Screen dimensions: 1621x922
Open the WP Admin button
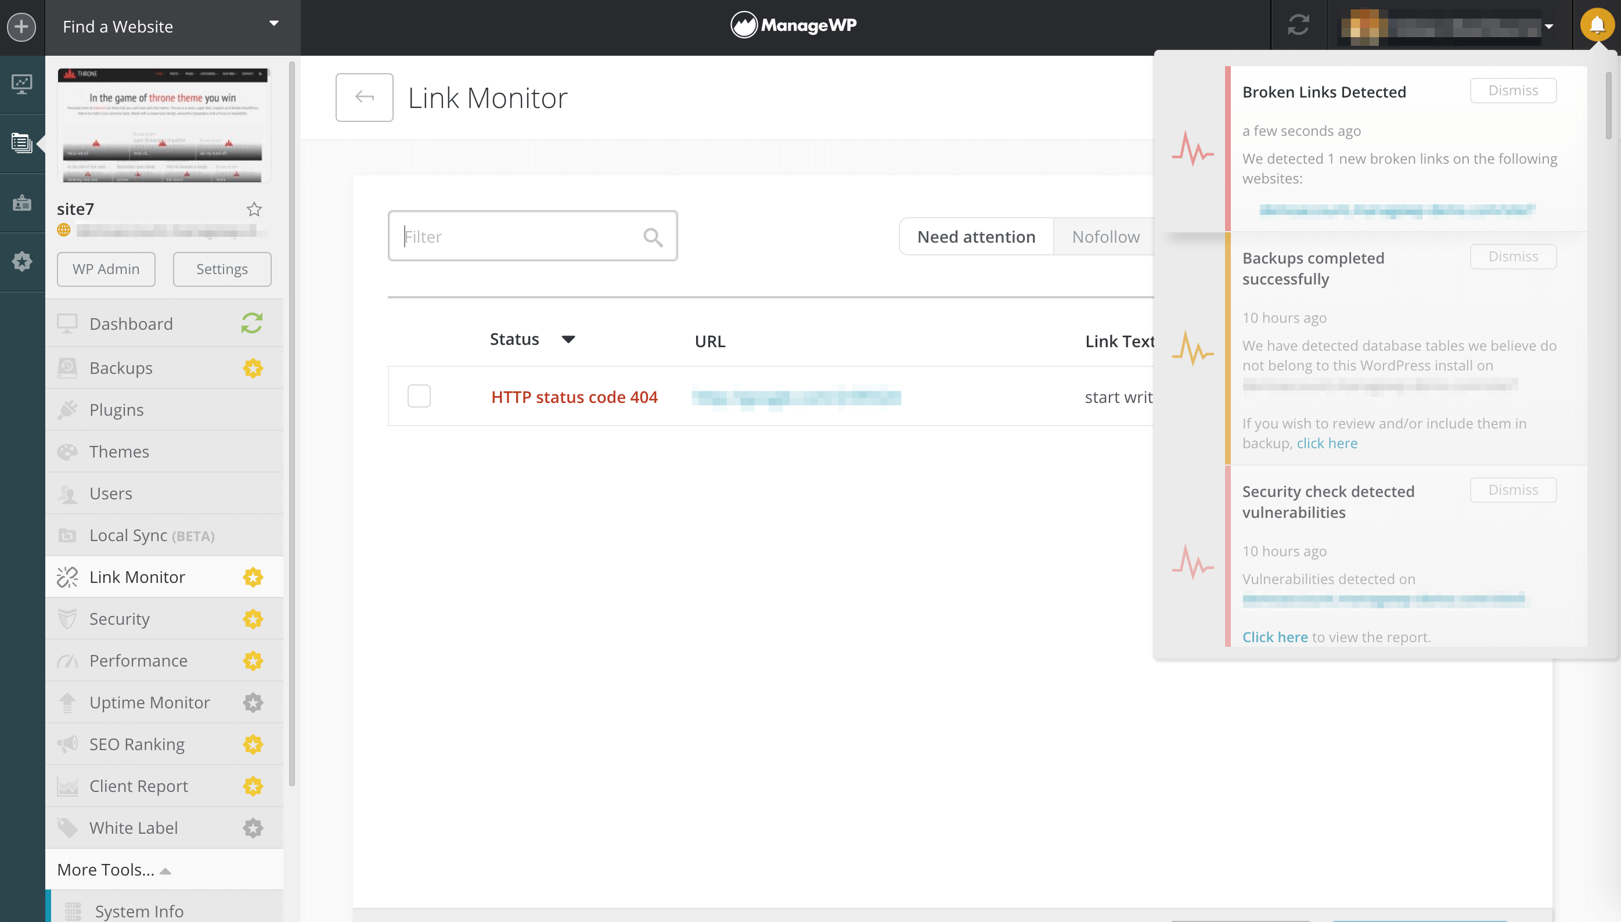click(x=106, y=269)
